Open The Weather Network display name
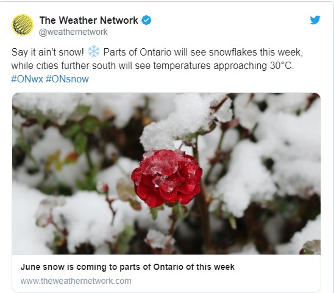 click(x=88, y=20)
